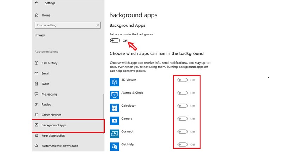The height and width of the screenshot is (158, 282).
Task: Click the Home icon in sidebar
Action: coord(37,15)
